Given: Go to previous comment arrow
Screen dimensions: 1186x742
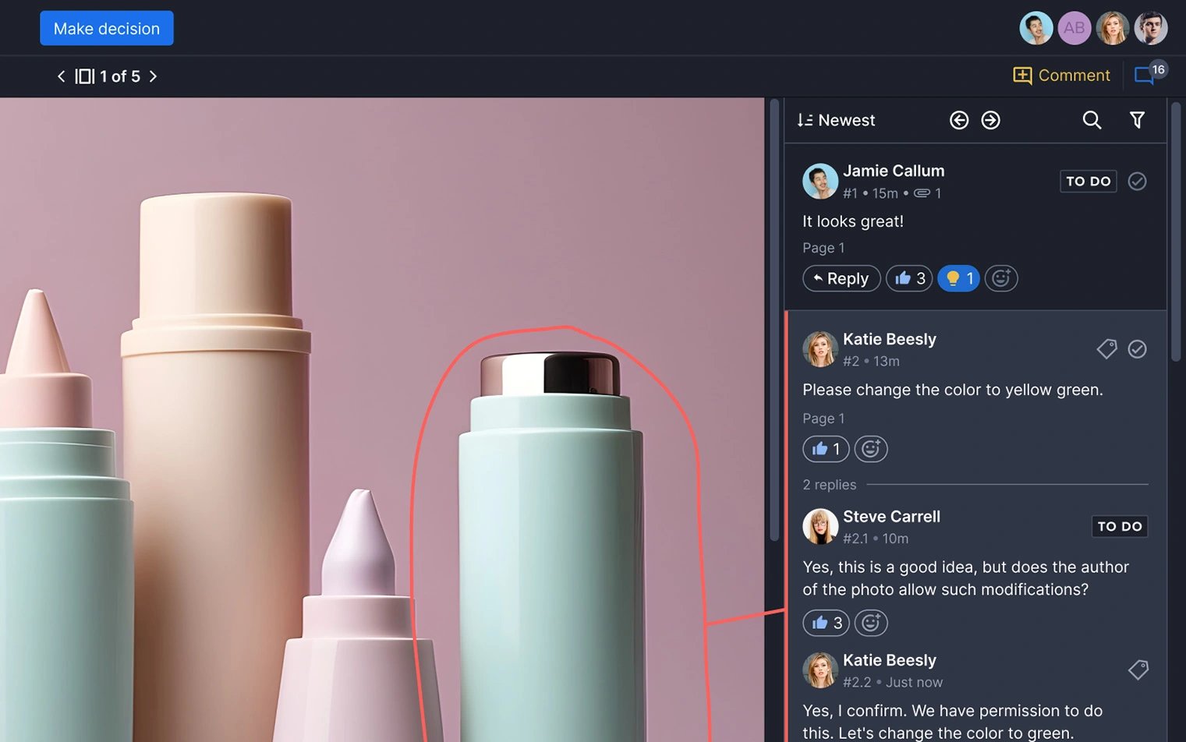Looking at the screenshot, I should tap(959, 120).
